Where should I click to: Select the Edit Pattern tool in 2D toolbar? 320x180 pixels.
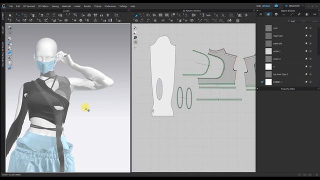pos(142,15)
